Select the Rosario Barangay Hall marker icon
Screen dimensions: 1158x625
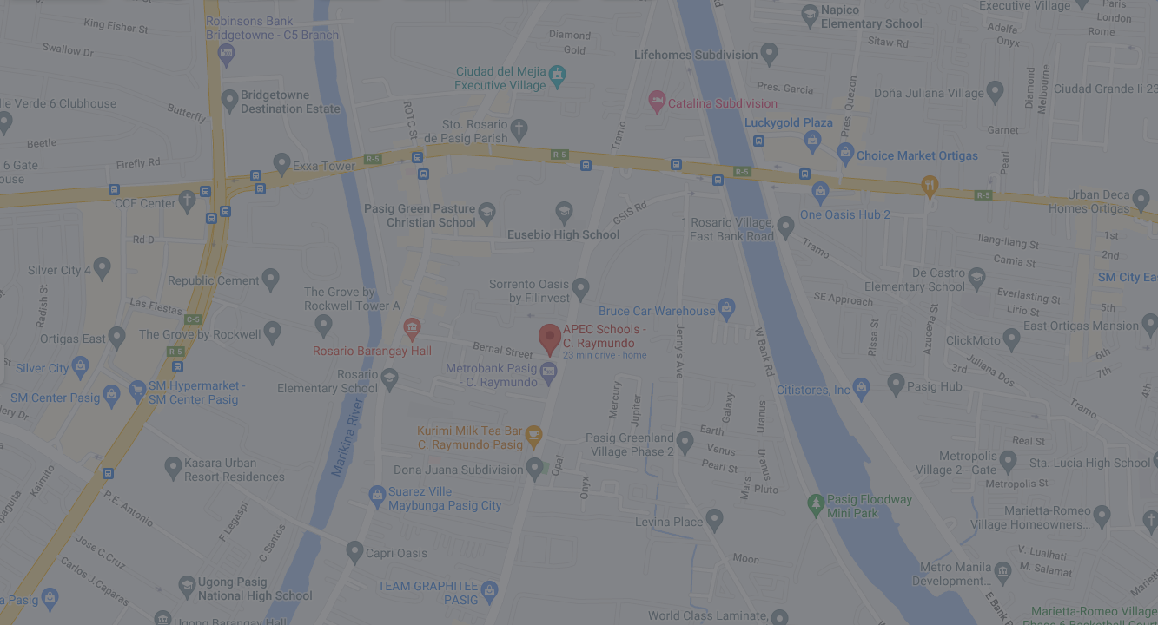tap(412, 329)
